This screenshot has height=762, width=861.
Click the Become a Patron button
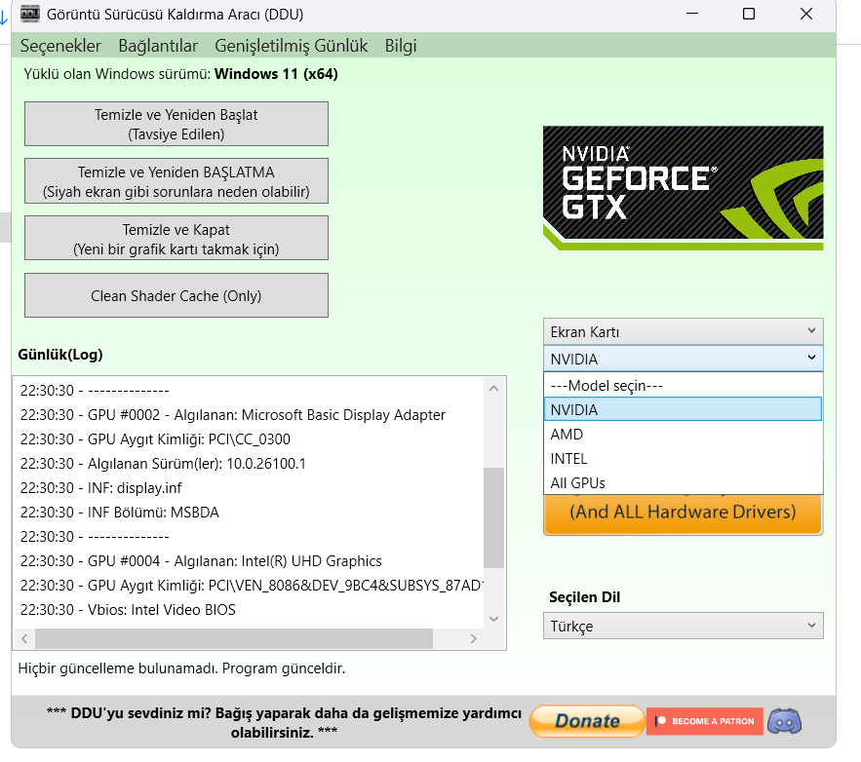(x=705, y=721)
